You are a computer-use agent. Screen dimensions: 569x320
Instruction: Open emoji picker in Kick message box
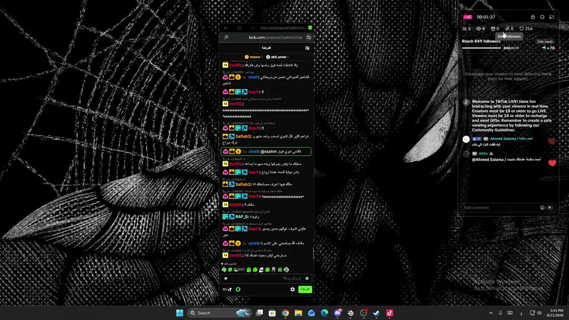tap(307, 278)
